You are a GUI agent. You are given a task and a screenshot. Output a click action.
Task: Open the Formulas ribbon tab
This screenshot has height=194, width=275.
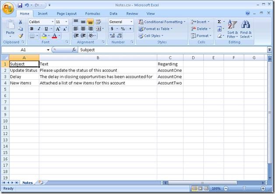click(92, 14)
